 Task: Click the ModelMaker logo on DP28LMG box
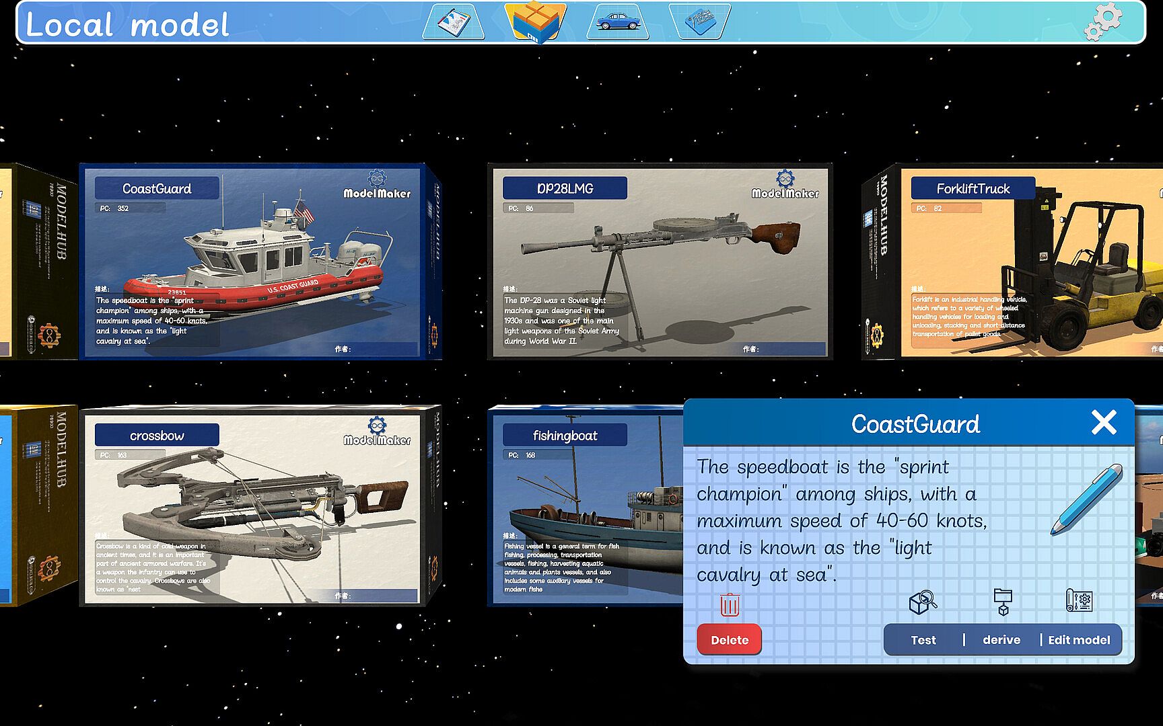point(785,185)
